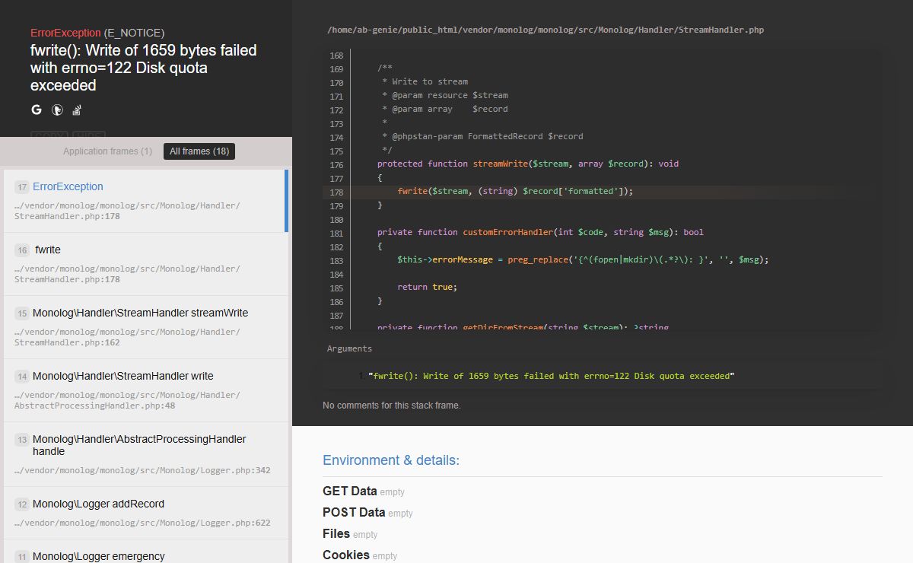Click the '@param resource $stream' comment line
This screenshot has height=563, width=913.
(445, 96)
